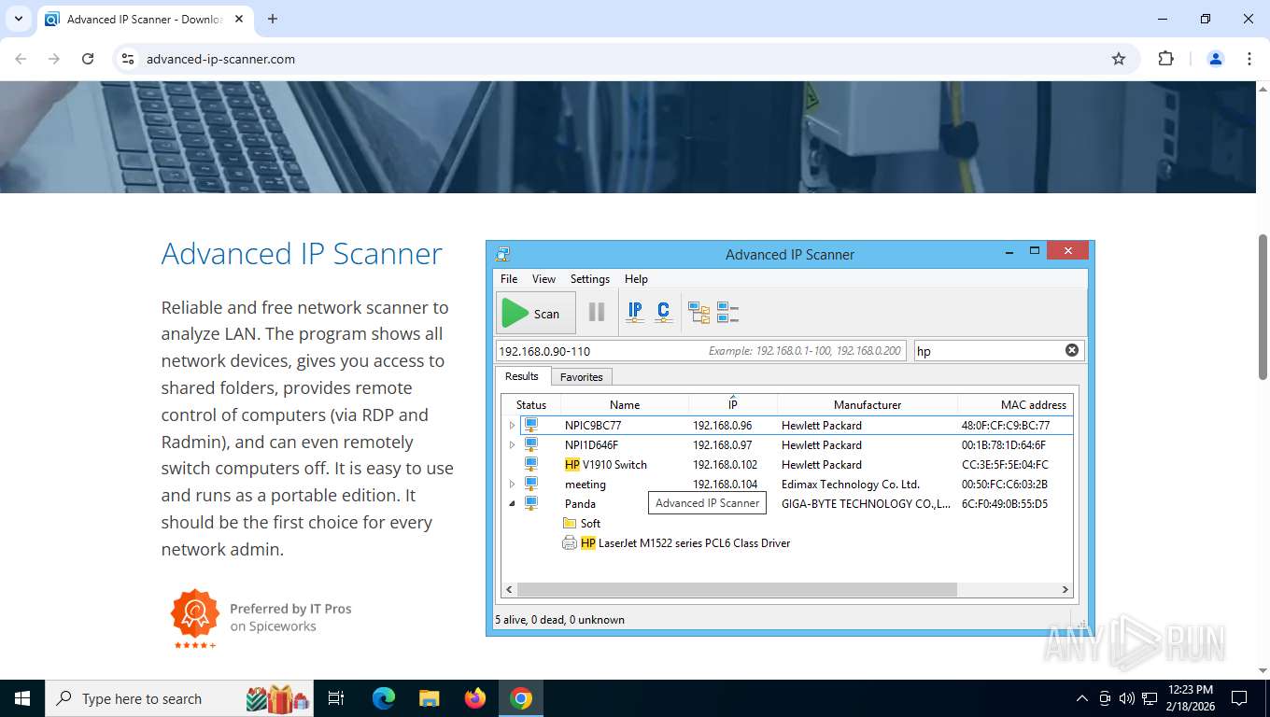Screen dimensions: 1270x717
Task: Click the HP LaserJet printer icon
Action: [x=570, y=543]
